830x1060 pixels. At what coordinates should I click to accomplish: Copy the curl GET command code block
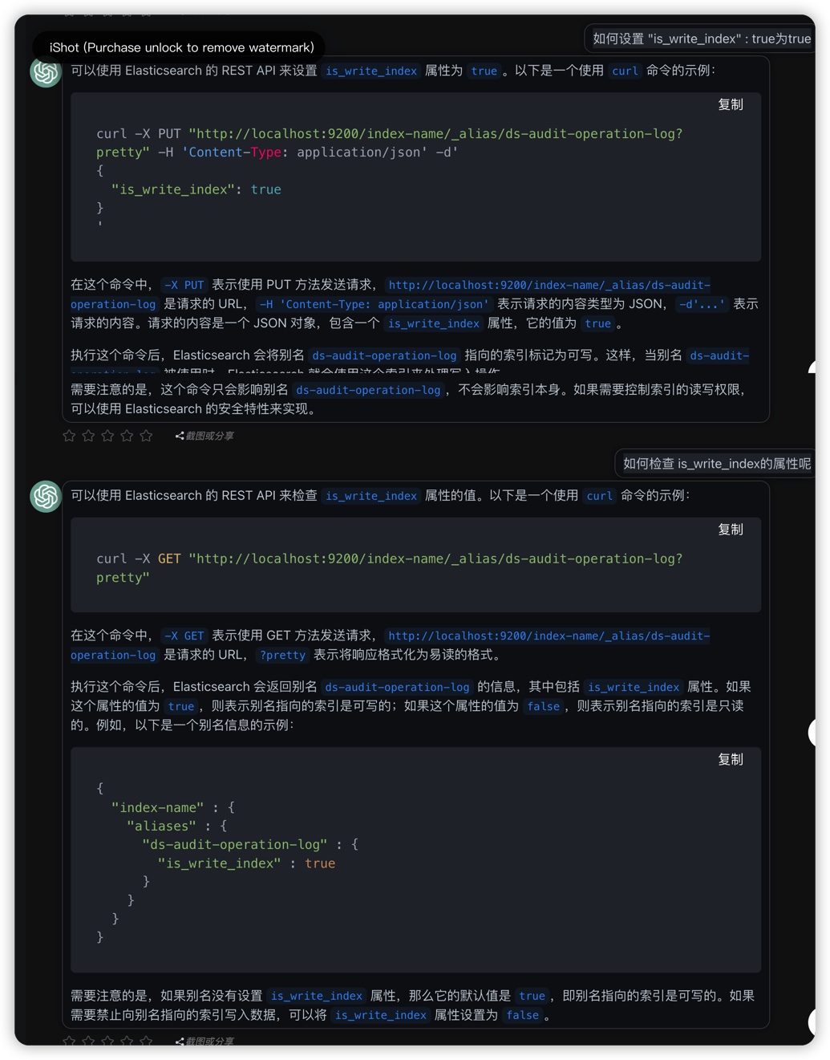click(730, 530)
